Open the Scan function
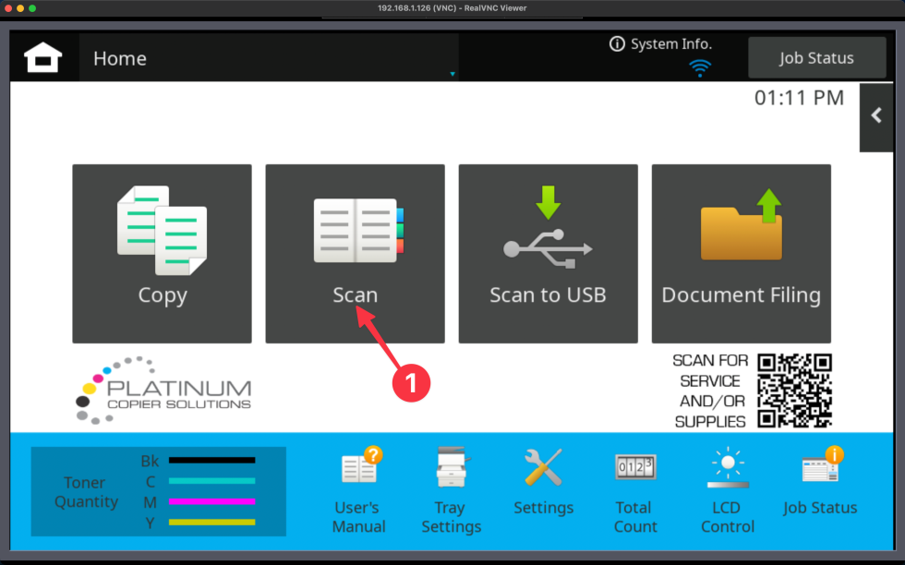This screenshot has width=905, height=565. coord(355,254)
